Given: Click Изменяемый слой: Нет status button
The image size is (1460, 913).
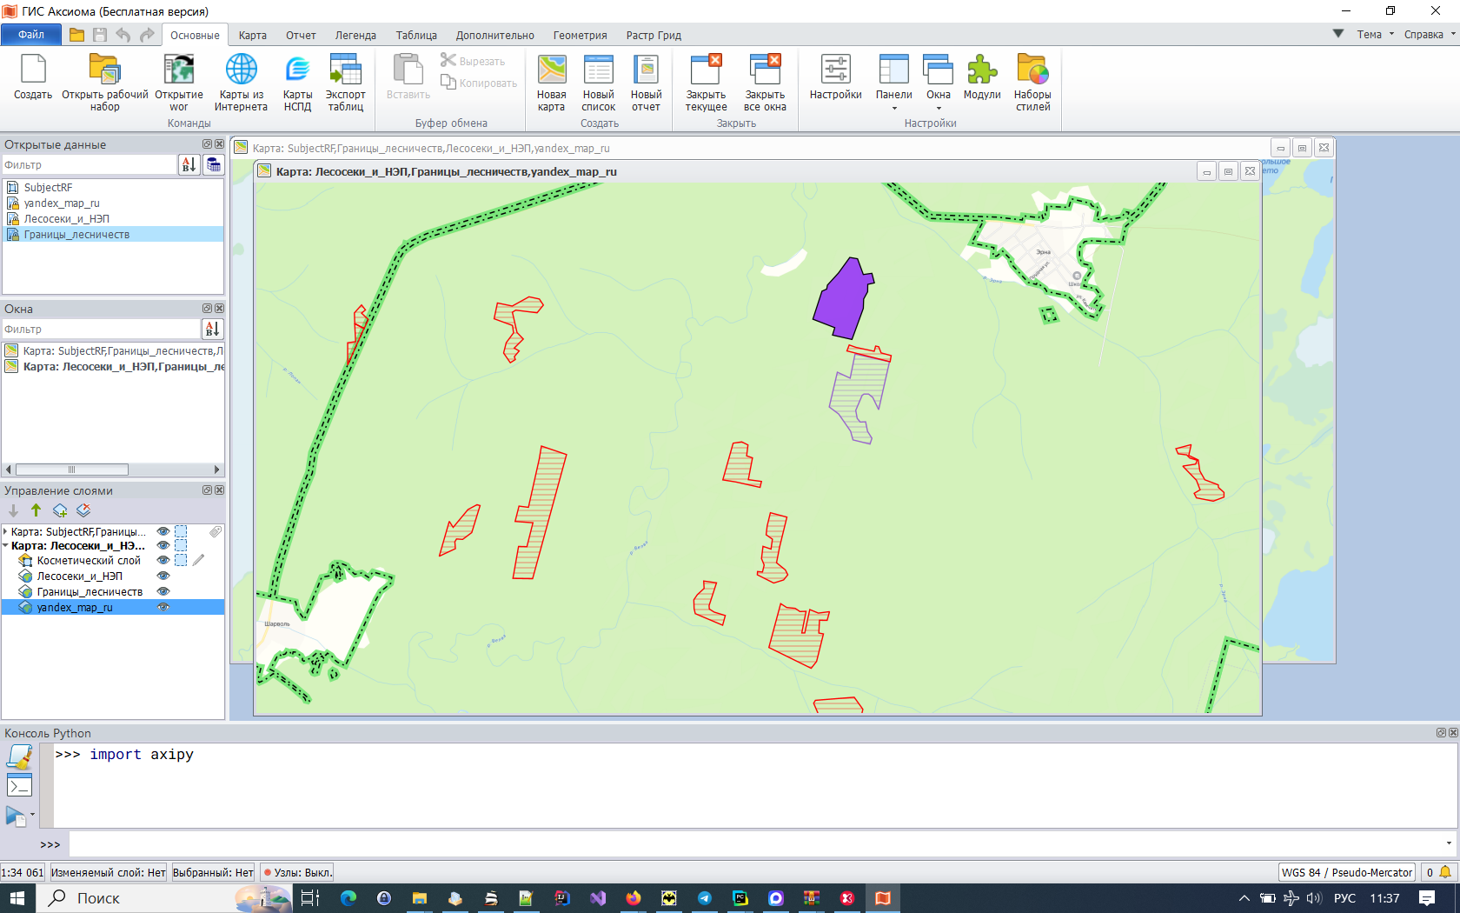Looking at the screenshot, I should (109, 872).
